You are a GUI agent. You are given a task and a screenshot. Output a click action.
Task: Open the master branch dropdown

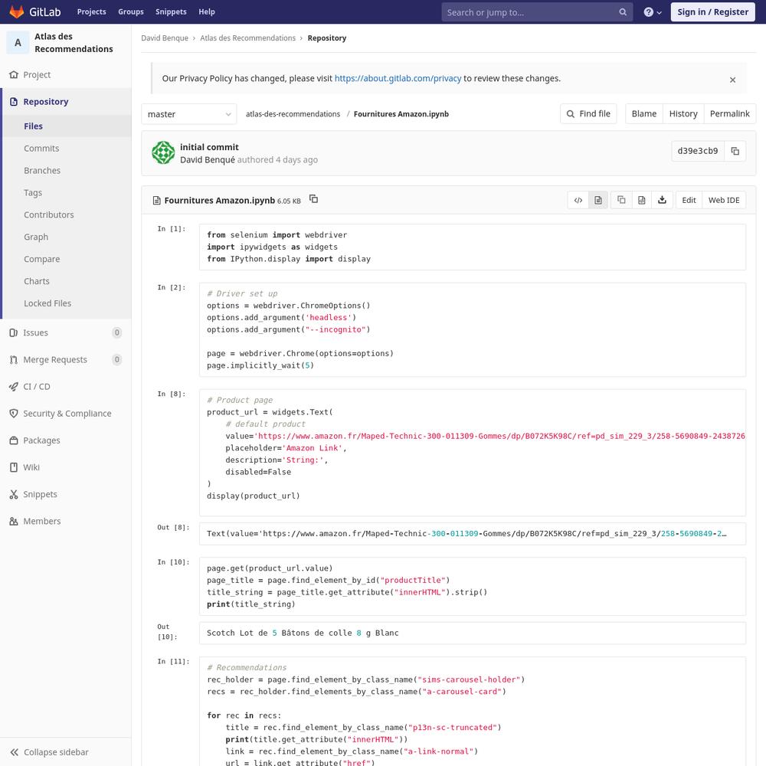pyautogui.click(x=189, y=114)
